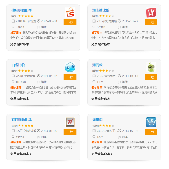Click the star rating of 如意淘
The height and width of the screenshot is (169, 169).
[x=106, y=126]
